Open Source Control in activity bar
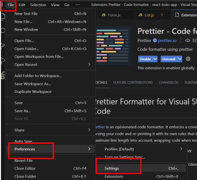Viewport: 197px width, 180px height. click(3, 46)
